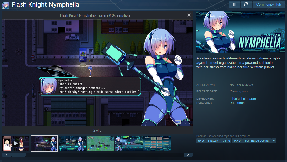Open the Community Hub page
This screenshot has height=162, width=287.
click(x=269, y=4)
